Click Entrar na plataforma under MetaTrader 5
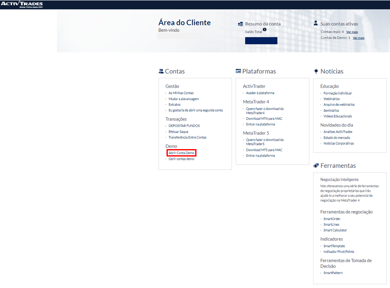Image resolution: width=390 pixels, height=288 pixels. 260,156
